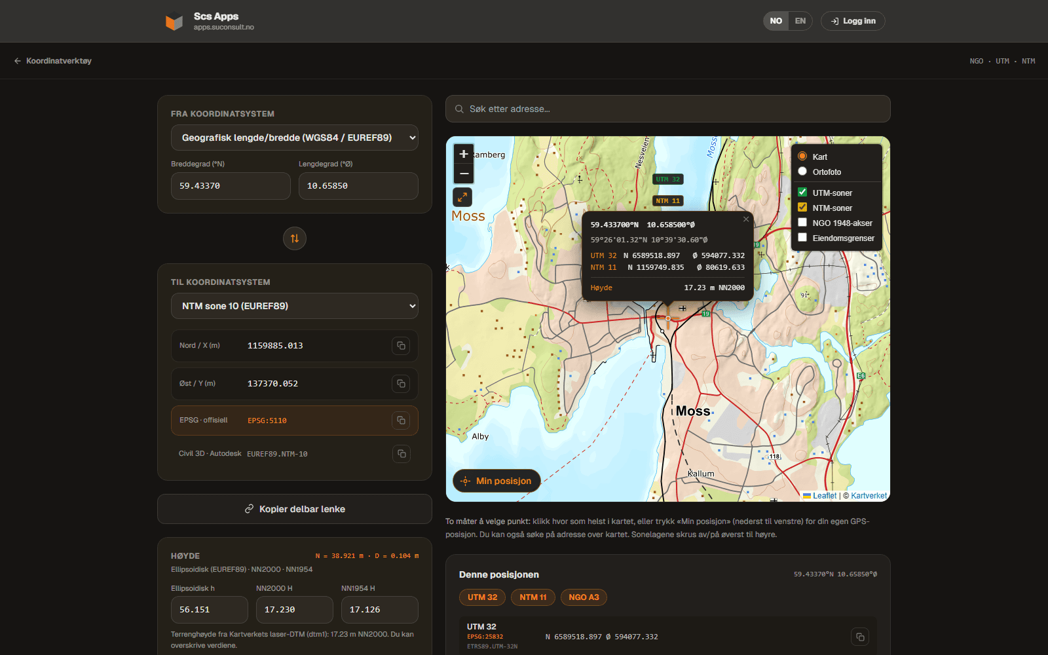The image size is (1048, 655).
Task: Zoom in on the map
Action: (464, 154)
